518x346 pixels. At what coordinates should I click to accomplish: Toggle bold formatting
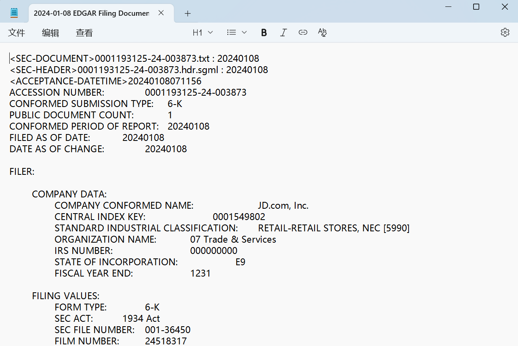264,33
